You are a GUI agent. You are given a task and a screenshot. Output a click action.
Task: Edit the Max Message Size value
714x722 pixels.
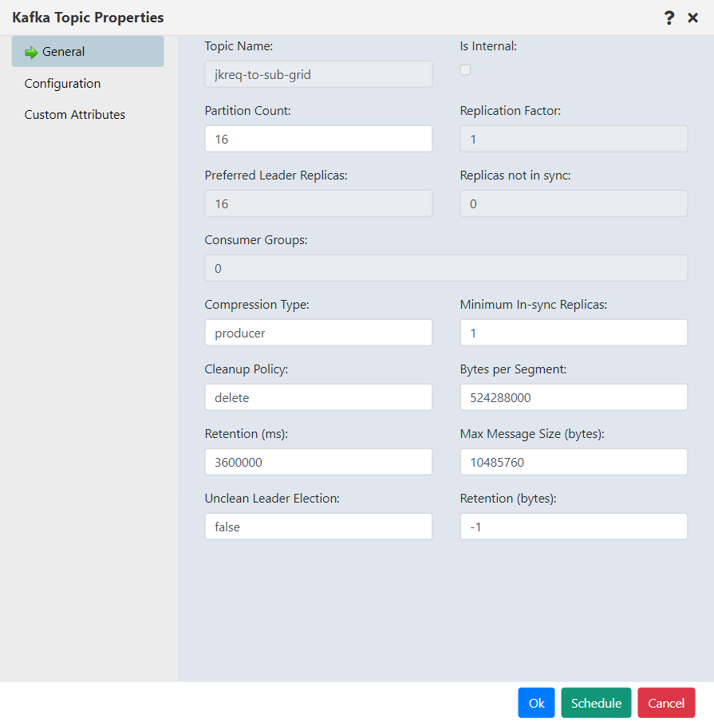click(x=573, y=461)
